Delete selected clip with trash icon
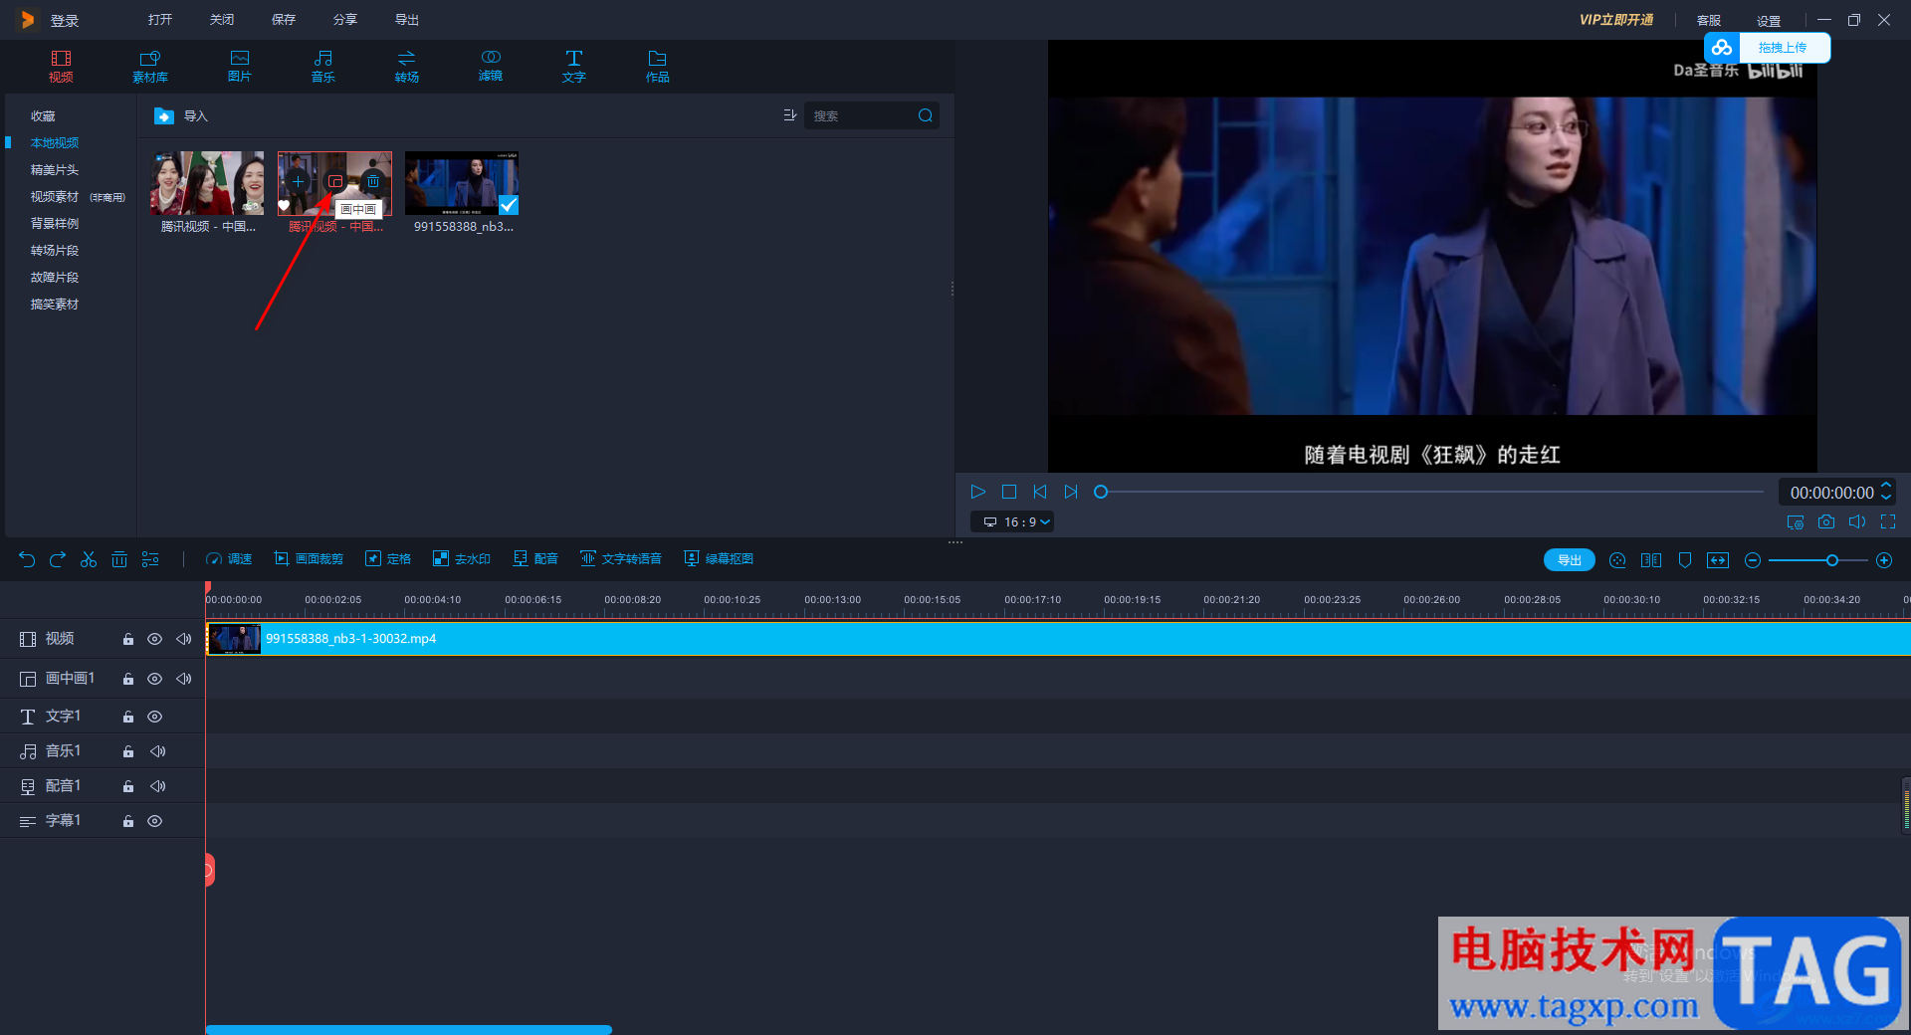Viewport: 1911px width, 1035px height. click(x=119, y=559)
